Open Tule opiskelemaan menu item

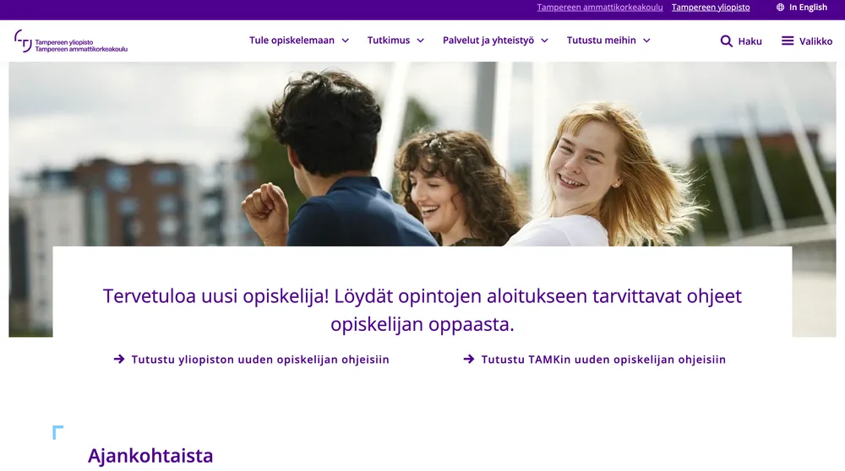point(292,41)
